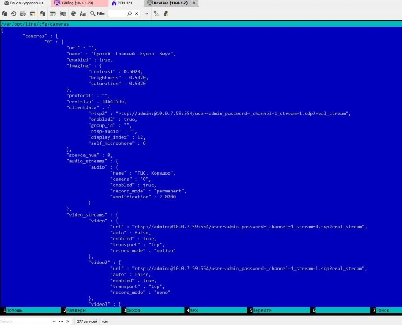Screen dimensions: 402x325
Task: Click the color palette toolbar icon
Action: [x=73, y=13]
